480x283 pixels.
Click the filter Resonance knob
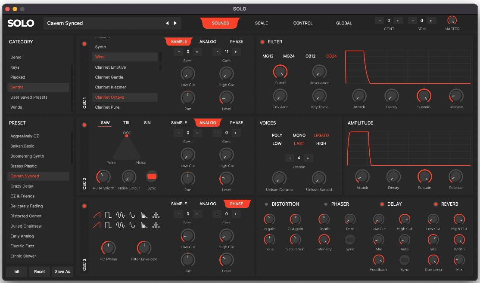(x=319, y=72)
